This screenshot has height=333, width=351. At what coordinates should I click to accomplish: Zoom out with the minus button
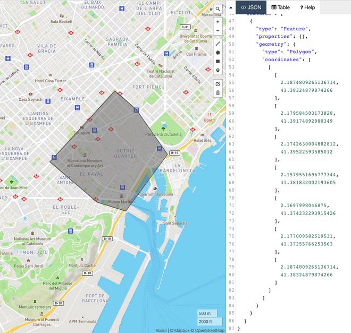[218, 31]
